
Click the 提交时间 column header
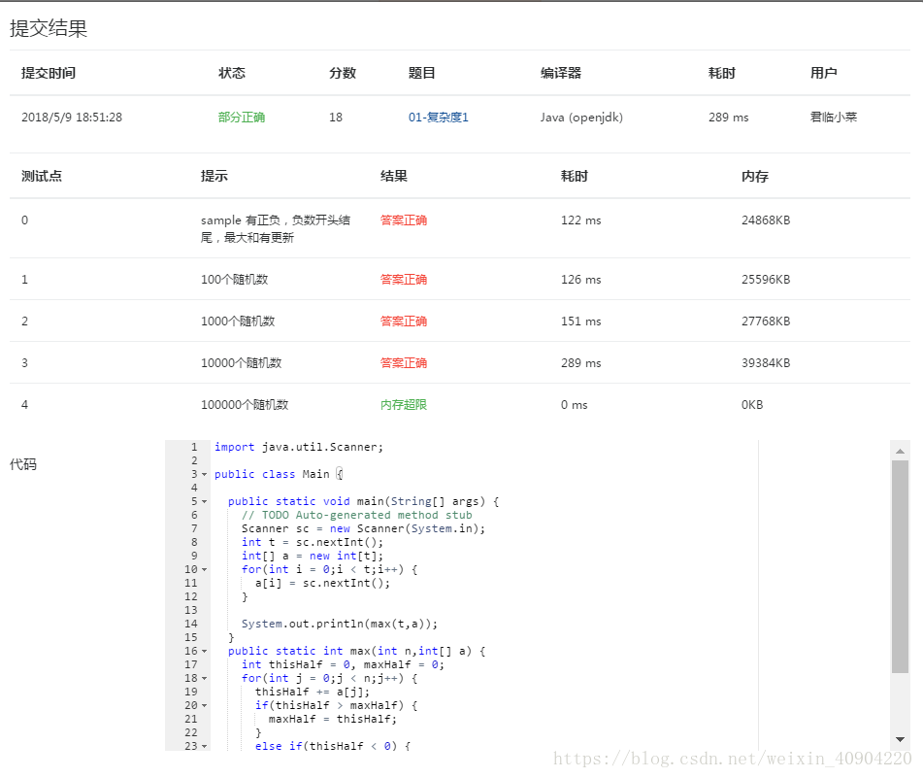(49, 73)
